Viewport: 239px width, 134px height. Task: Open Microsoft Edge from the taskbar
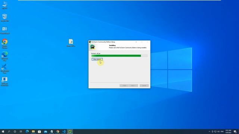(x=27, y=131)
